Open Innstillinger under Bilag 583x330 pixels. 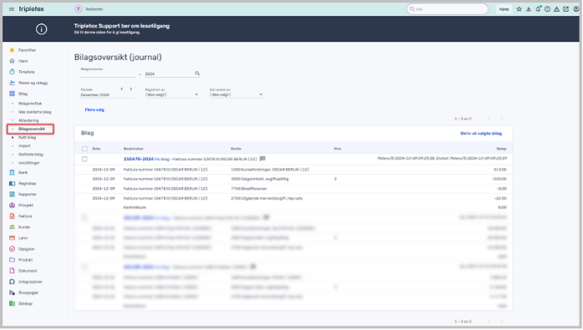(29, 163)
